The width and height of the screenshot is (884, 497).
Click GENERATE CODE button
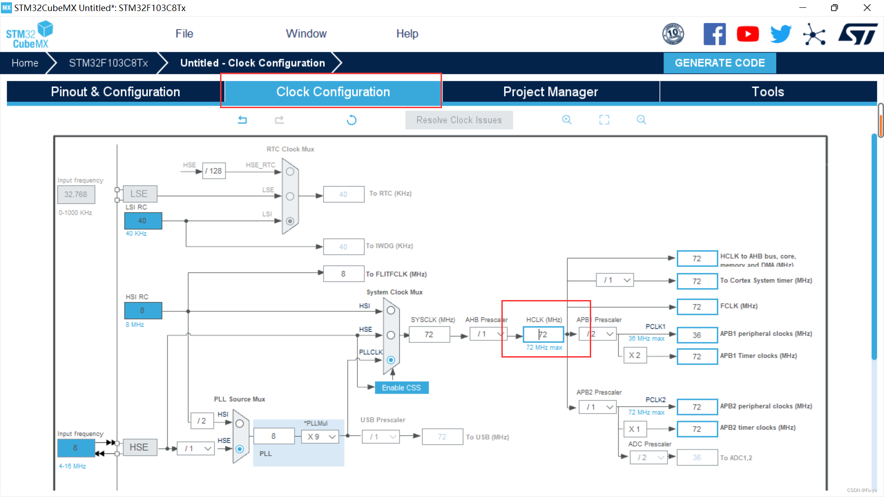(x=720, y=63)
